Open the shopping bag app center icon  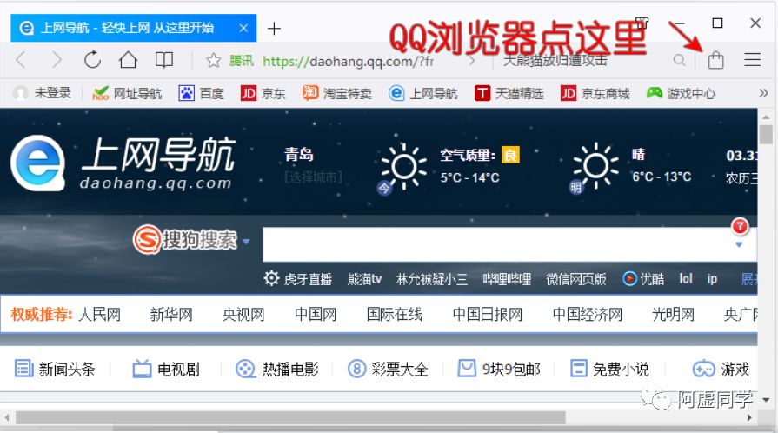716,60
